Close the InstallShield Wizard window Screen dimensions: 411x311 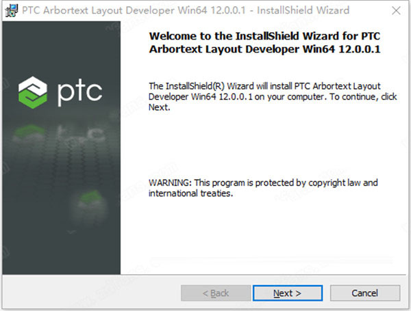(x=396, y=10)
